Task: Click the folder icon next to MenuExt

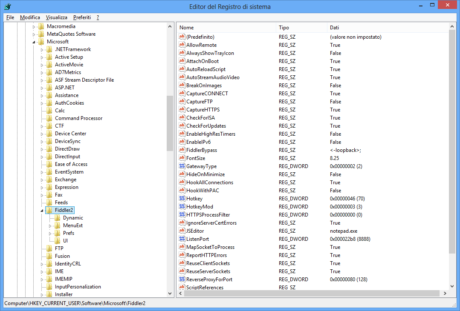Action: [x=58, y=225]
